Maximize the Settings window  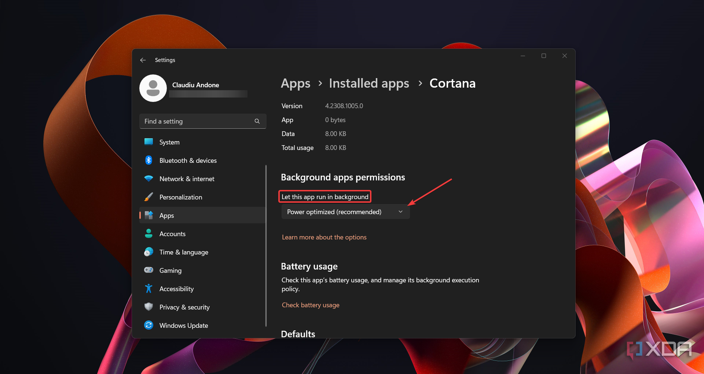[544, 56]
